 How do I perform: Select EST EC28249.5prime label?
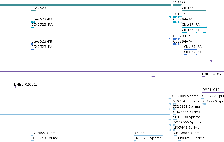pos(44,138)
